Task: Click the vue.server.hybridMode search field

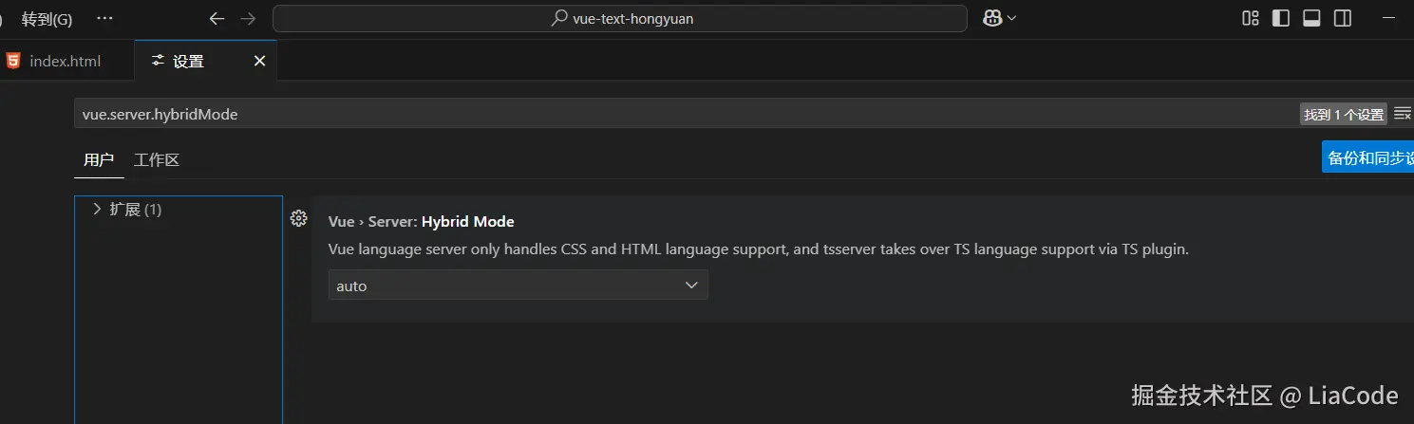Action: [x=665, y=114]
